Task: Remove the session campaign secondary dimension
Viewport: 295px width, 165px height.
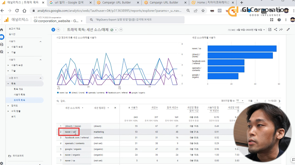Action: [x=115, y=108]
